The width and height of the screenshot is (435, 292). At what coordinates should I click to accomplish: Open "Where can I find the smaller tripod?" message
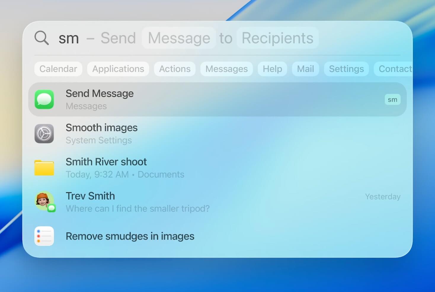[137, 208]
